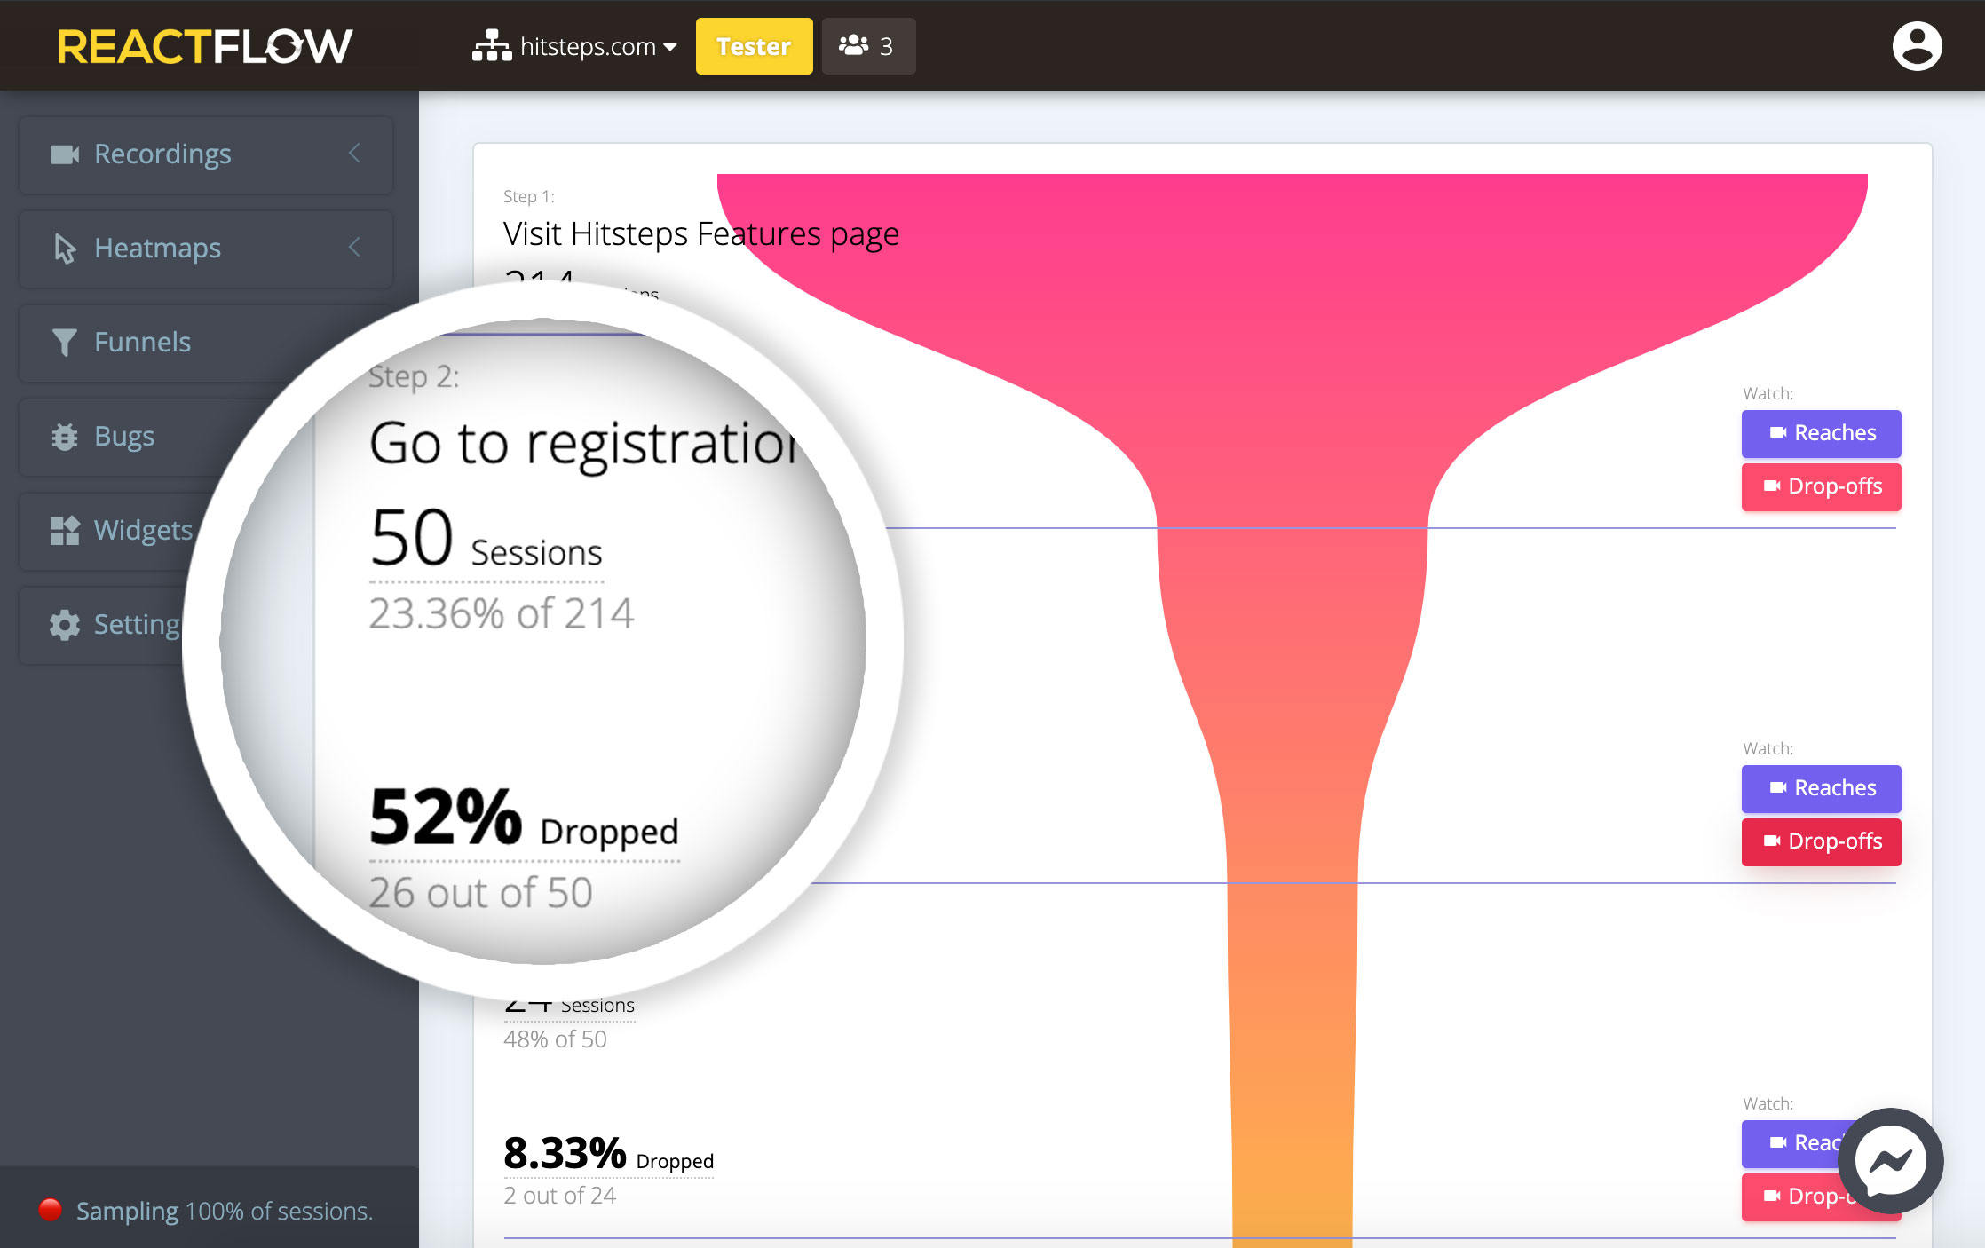Click the Step 1: label

pos(528,196)
